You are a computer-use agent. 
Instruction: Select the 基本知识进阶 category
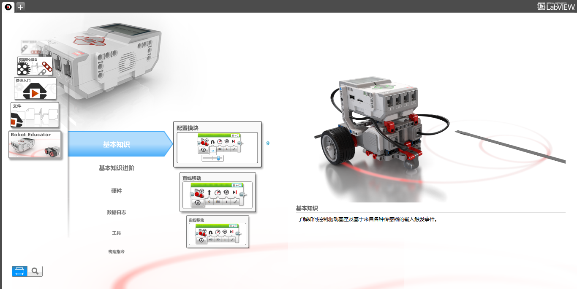(117, 168)
